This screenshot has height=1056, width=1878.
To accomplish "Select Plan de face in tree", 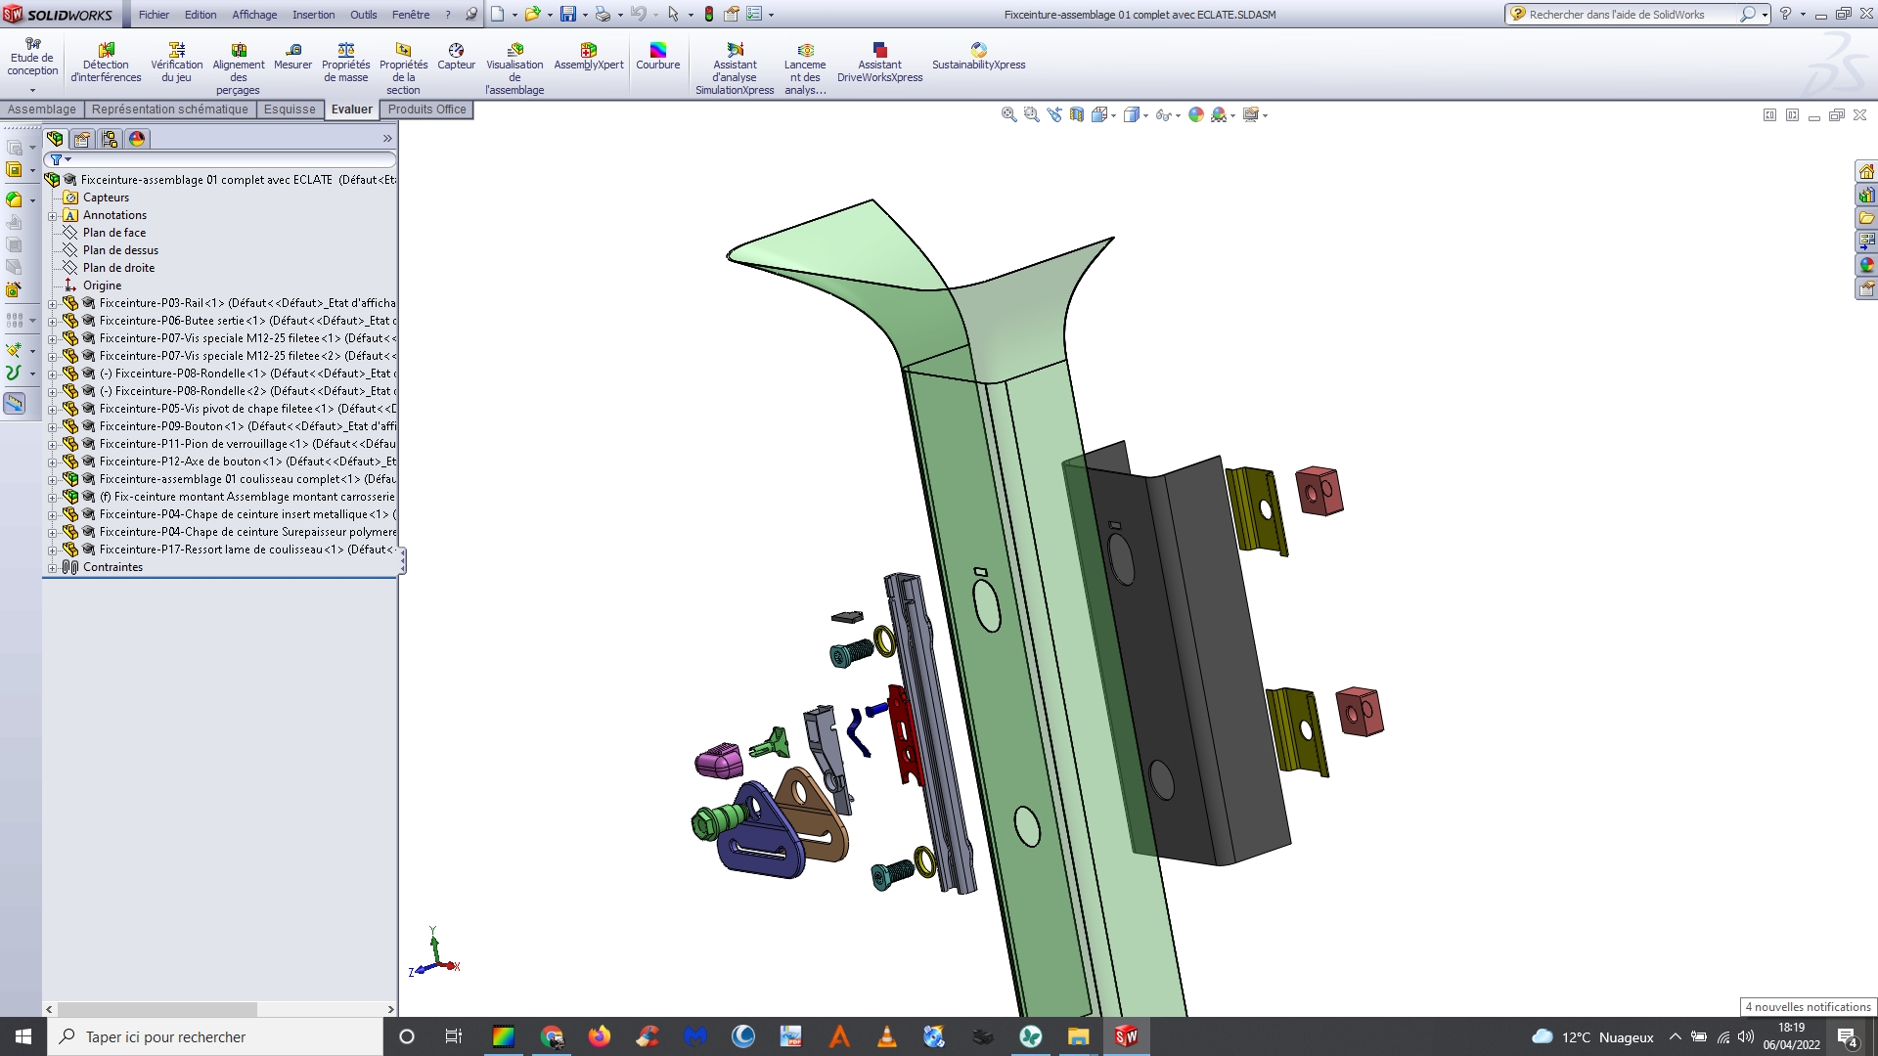I will (x=114, y=233).
